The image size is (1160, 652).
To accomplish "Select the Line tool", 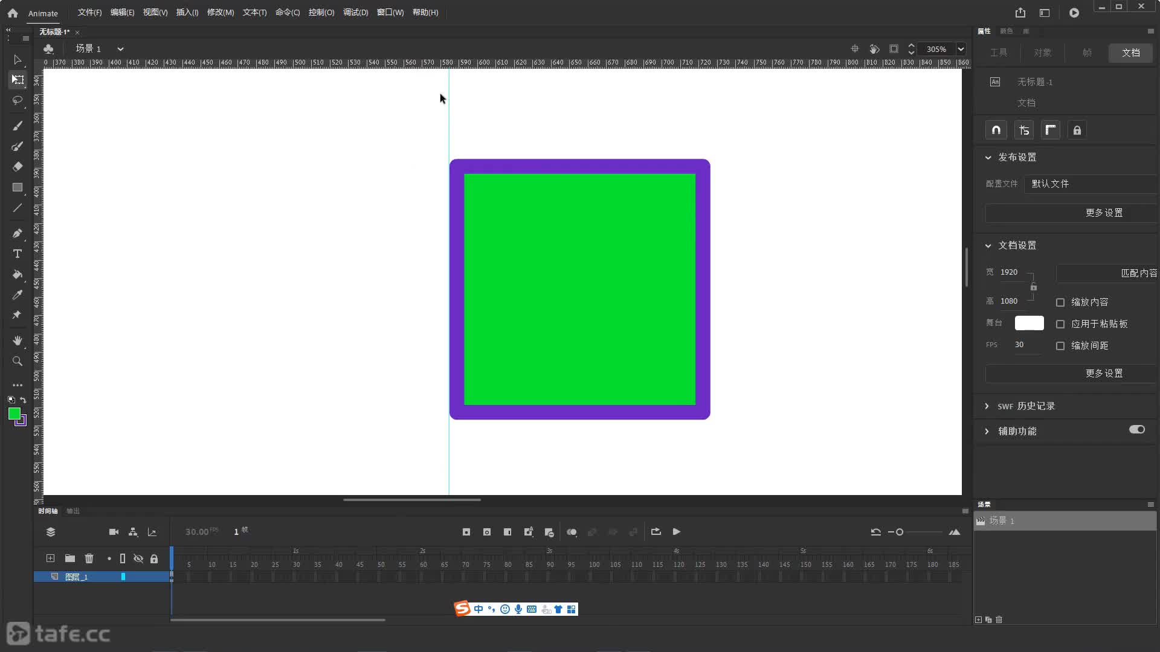I will [x=17, y=208].
